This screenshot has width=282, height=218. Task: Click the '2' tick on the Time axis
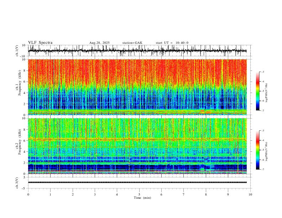73,194
